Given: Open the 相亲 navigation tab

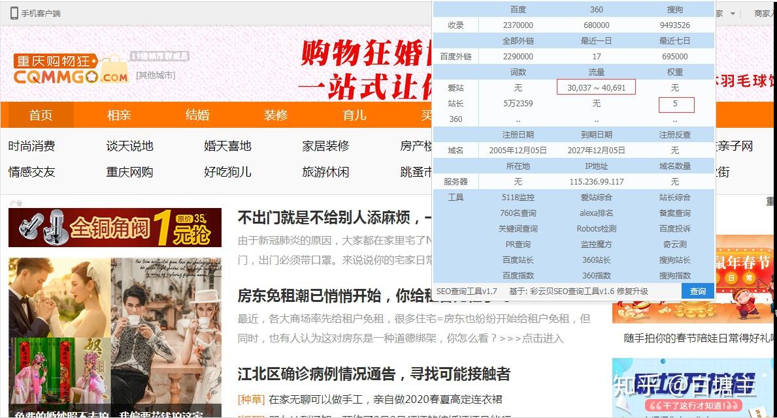Looking at the screenshot, I should (119, 115).
